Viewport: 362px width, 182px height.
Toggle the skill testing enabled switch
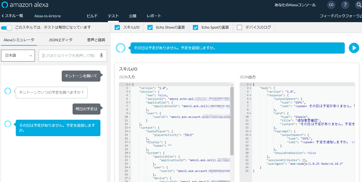click(x=6, y=28)
